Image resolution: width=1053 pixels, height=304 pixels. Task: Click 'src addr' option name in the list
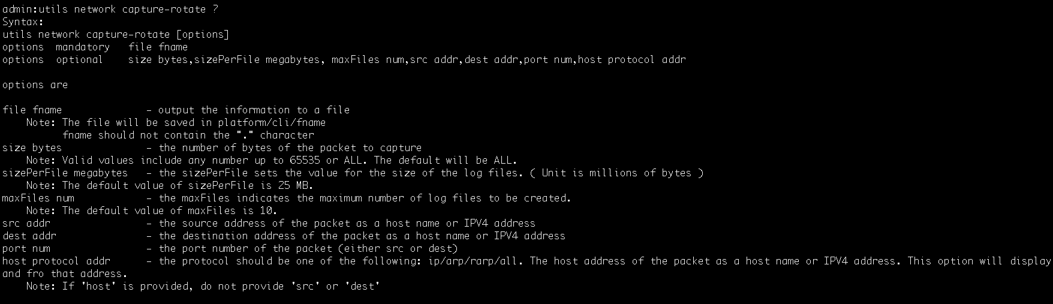tap(26, 223)
